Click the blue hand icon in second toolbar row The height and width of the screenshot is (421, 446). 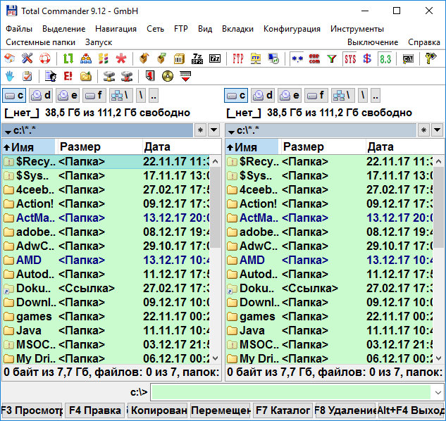[x=10, y=76]
